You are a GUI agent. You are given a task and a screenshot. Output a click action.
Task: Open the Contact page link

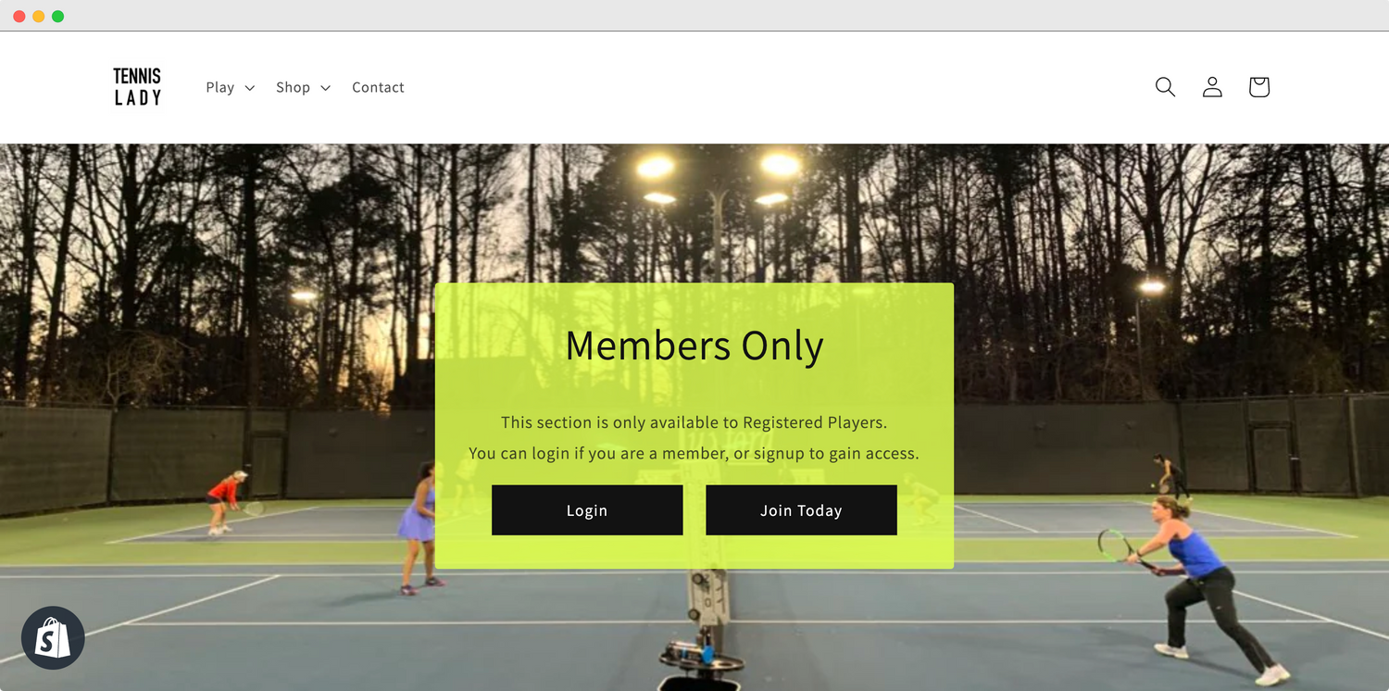point(378,87)
